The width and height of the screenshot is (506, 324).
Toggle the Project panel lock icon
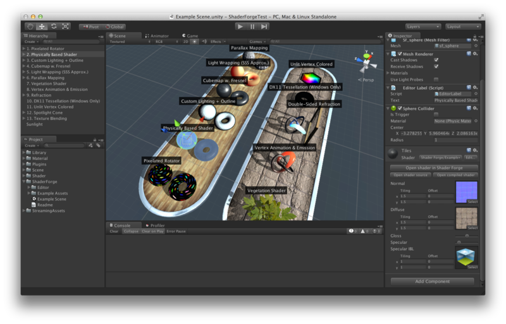94,140
